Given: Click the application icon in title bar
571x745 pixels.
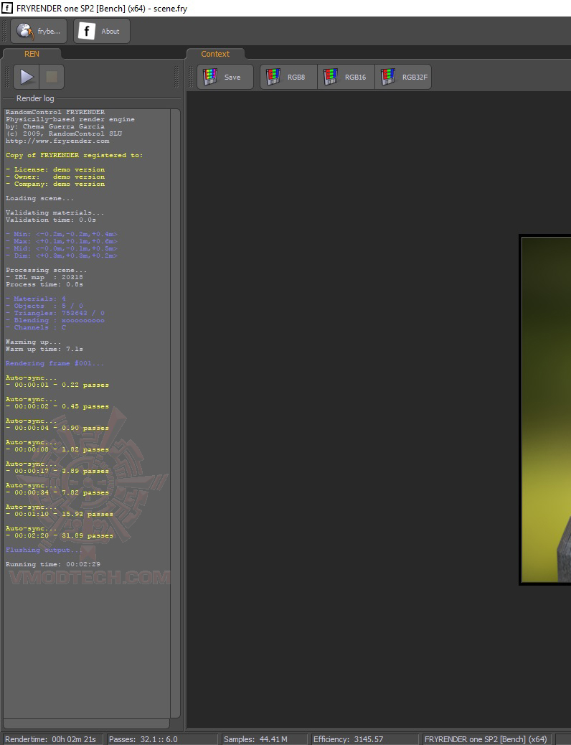Looking at the screenshot, I should (x=7, y=8).
